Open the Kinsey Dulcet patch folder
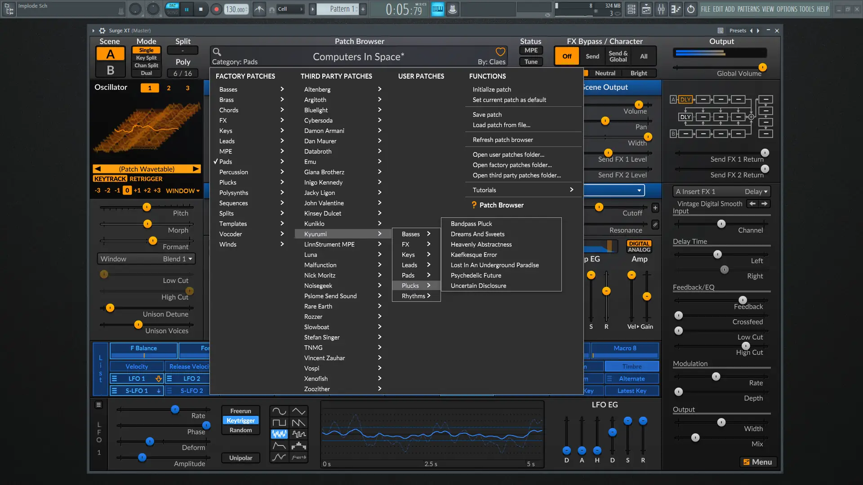The height and width of the screenshot is (485, 863). tap(322, 213)
